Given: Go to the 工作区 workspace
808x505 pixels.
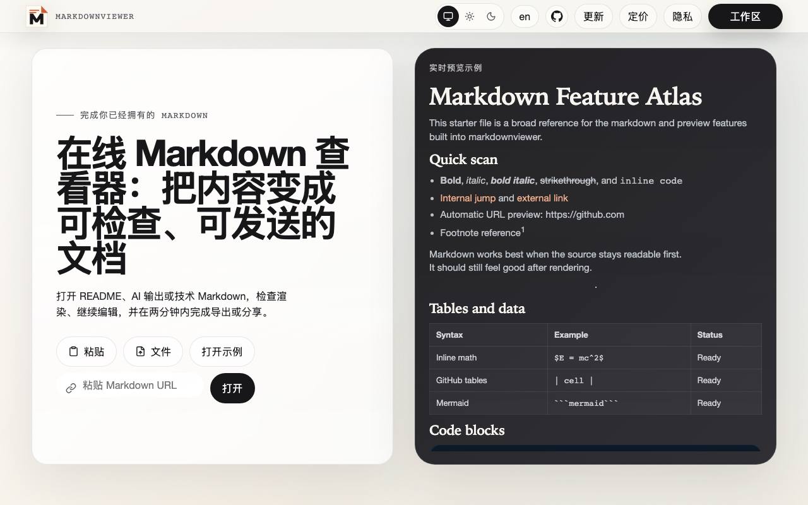Looking at the screenshot, I should (746, 16).
